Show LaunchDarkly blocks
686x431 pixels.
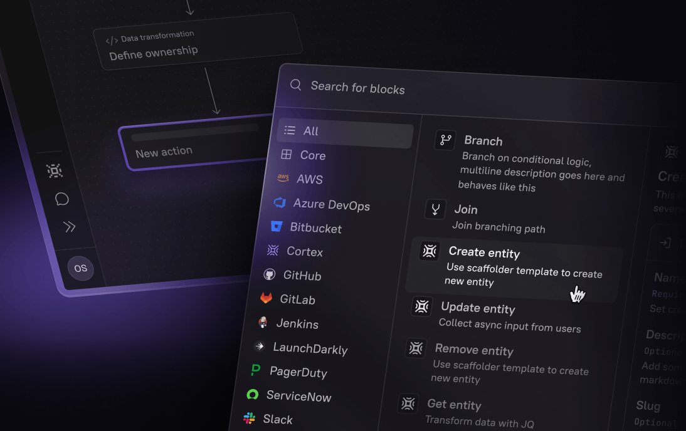pos(309,348)
